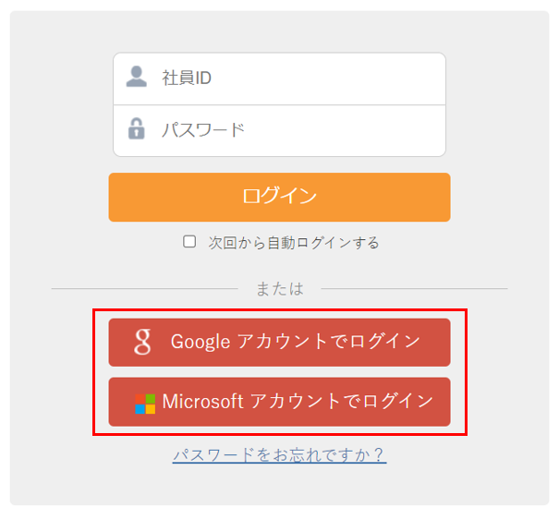Viewport: 559px width, 519px height.
Task: Click the orange ログイン button
Action: pos(279,197)
